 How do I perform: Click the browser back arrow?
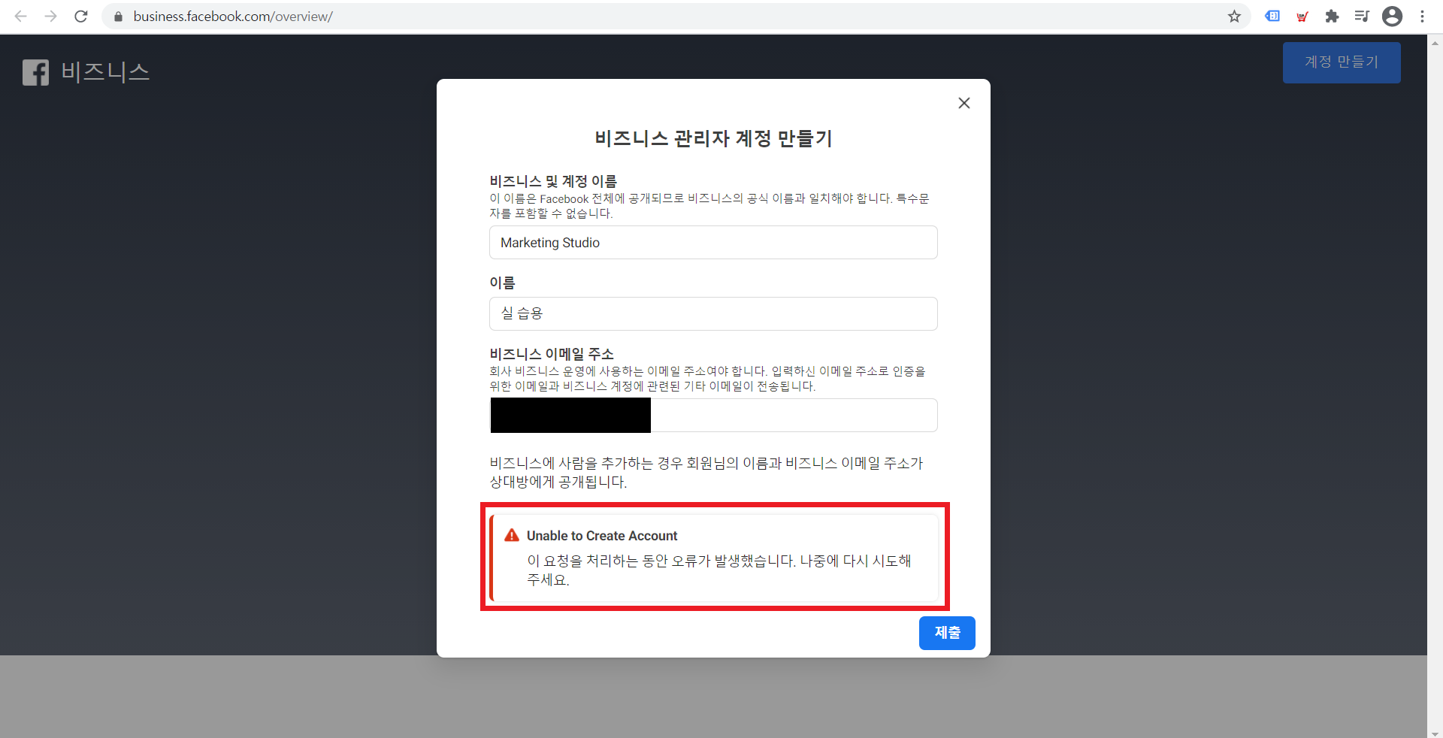tap(21, 16)
